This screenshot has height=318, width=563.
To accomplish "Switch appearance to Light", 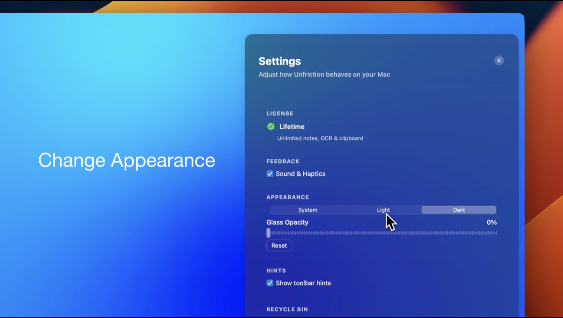I will [384, 210].
